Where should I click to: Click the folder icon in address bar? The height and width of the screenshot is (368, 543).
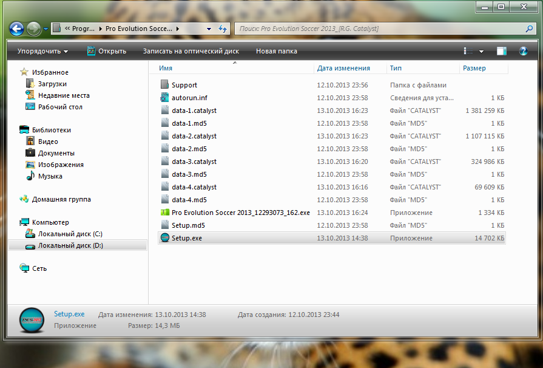click(58, 29)
